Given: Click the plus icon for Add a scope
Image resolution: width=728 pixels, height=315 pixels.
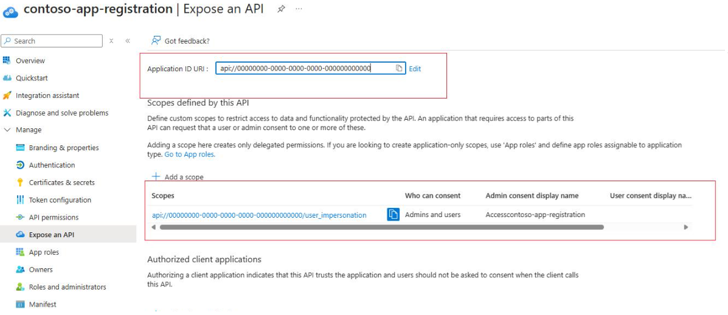Looking at the screenshot, I should point(156,177).
